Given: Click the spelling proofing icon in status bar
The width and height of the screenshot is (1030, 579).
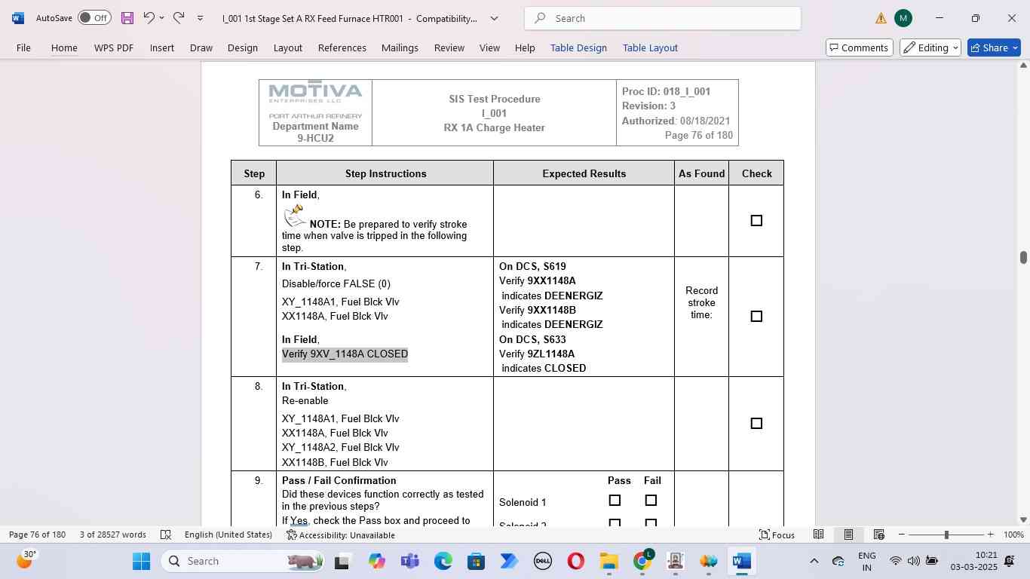Looking at the screenshot, I should 166,535.
